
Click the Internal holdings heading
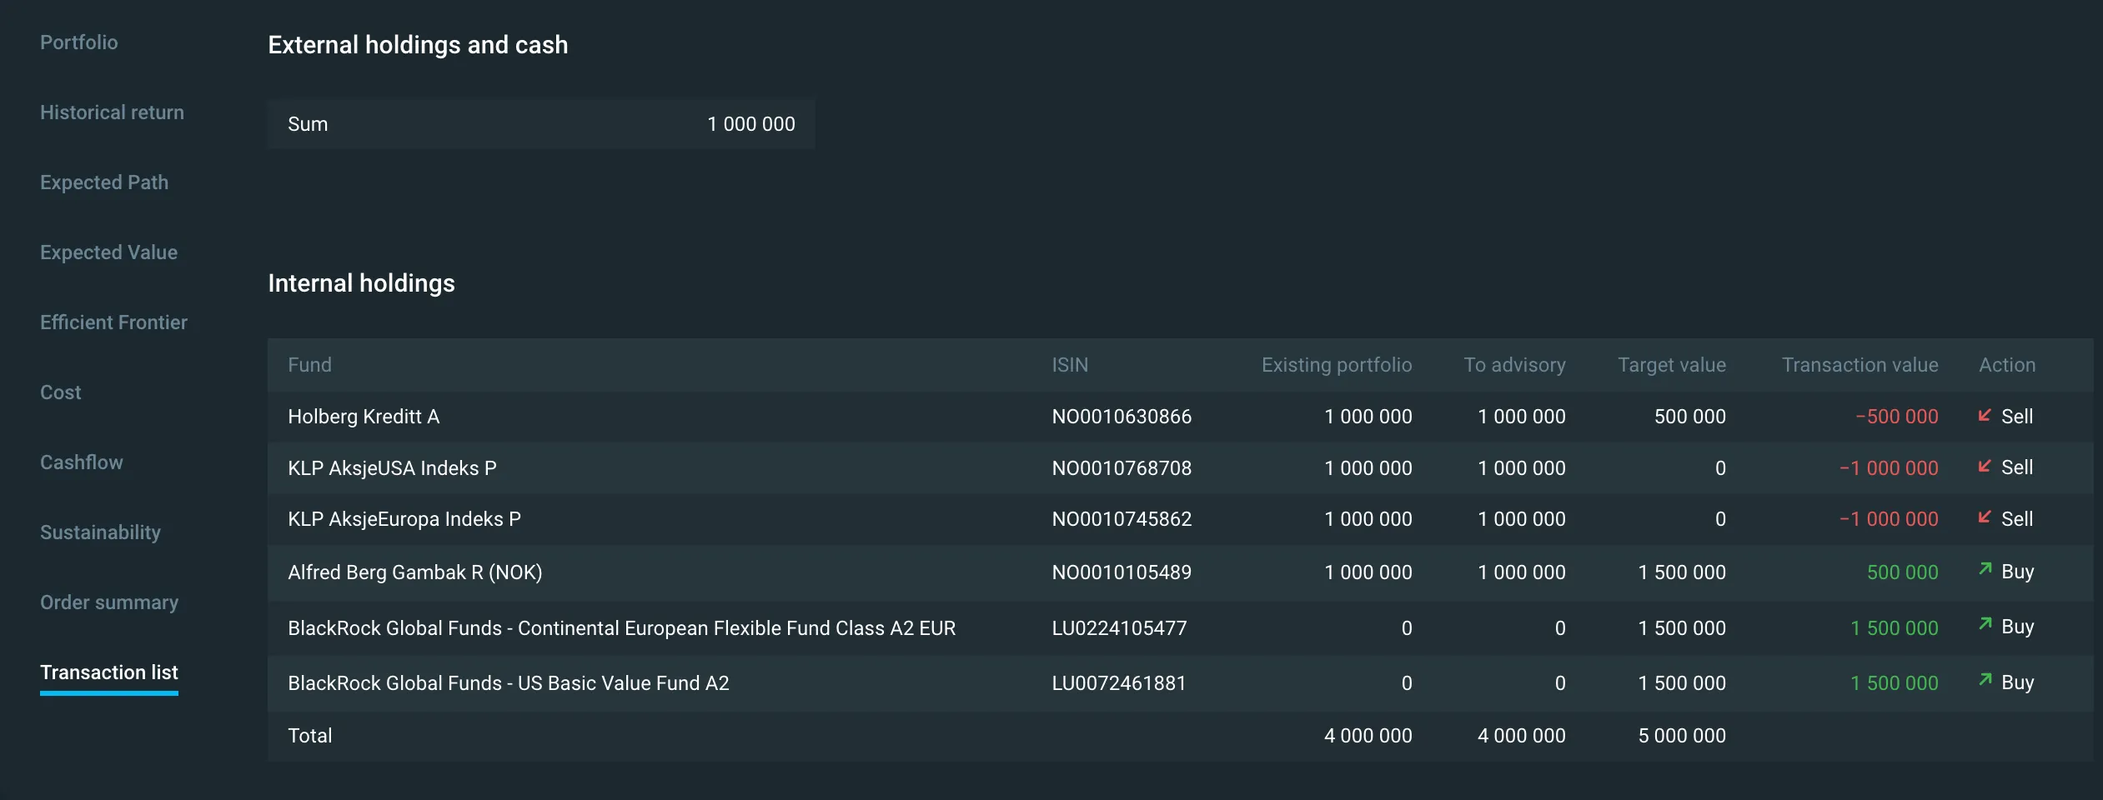click(361, 284)
